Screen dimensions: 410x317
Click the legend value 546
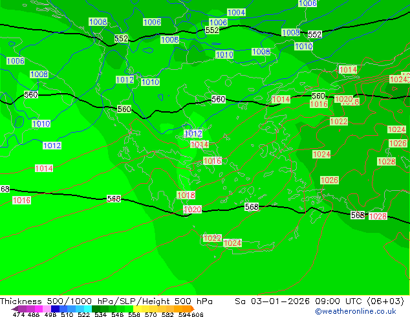pos(117,314)
